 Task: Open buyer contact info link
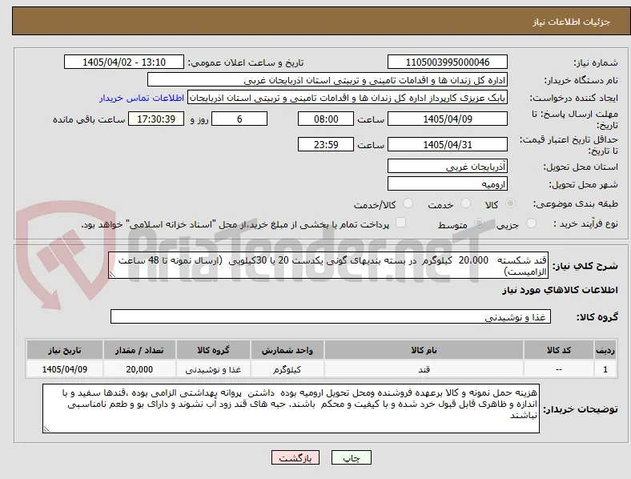(x=142, y=98)
